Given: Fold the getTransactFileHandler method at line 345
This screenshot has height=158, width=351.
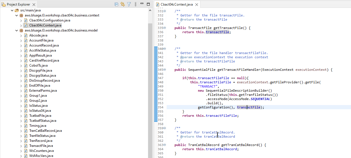Looking at the screenshot, I should point(164,70).
